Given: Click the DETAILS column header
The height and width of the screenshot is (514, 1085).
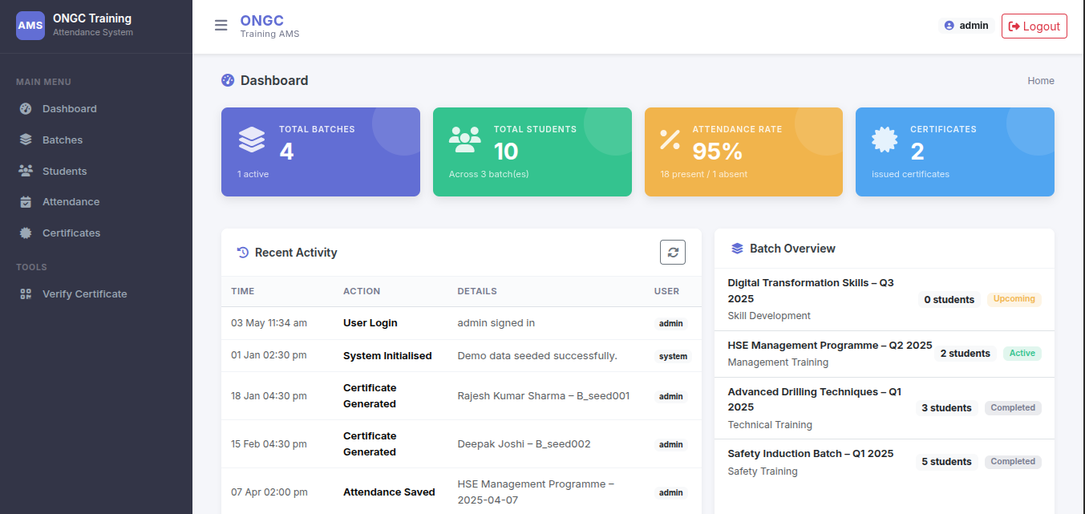Looking at the screenshot, I should [x=477, y=291].
